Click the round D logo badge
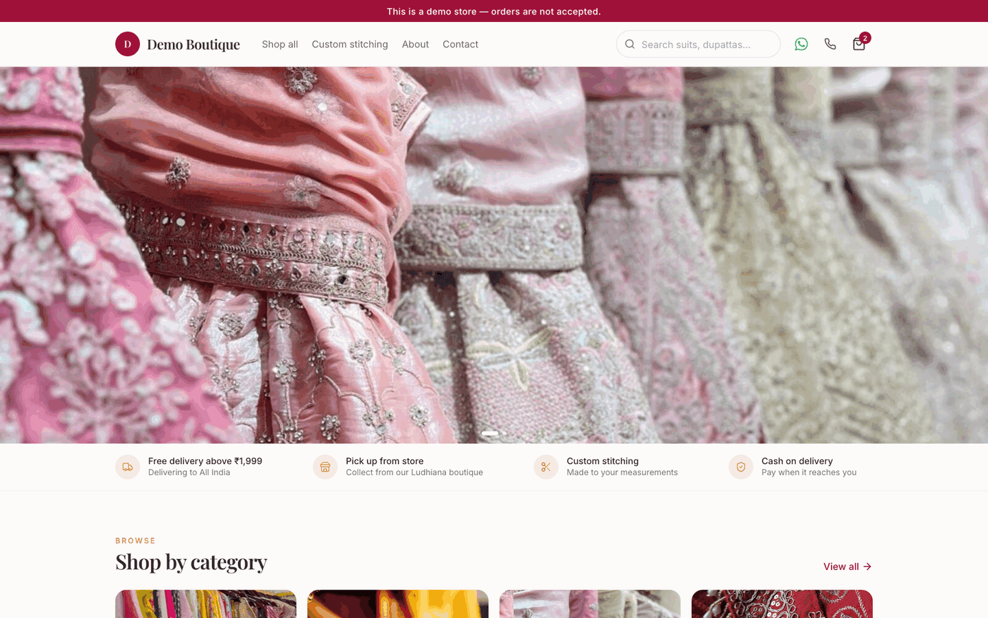The width and height of the screenshot is (988, 618). click(x=128, y=44)
